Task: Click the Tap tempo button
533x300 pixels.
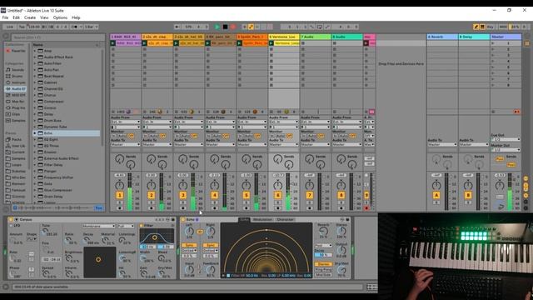Action: click(22, 27)
